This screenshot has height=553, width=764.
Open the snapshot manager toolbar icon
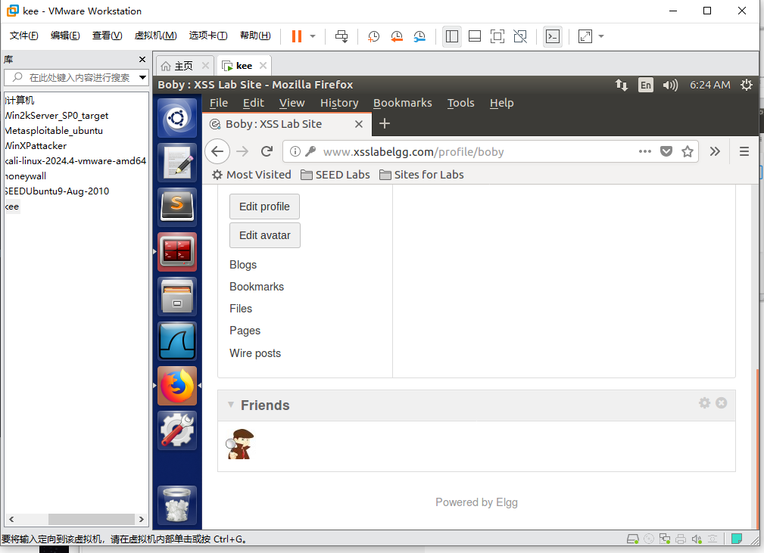419,36
